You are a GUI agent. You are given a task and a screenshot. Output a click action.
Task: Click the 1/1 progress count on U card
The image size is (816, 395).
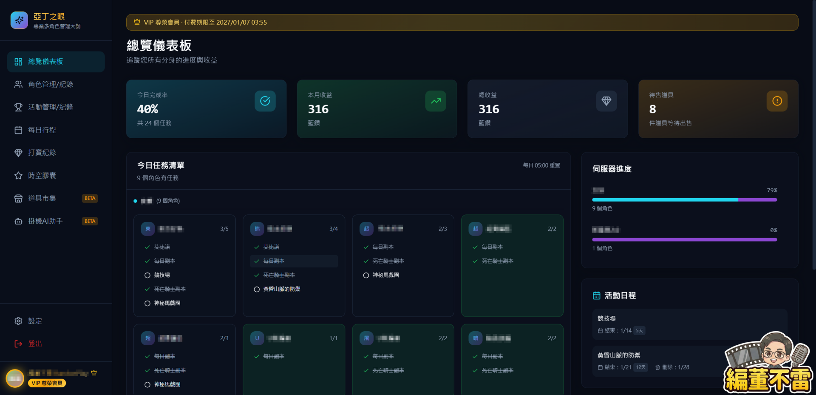click(334, 338)
